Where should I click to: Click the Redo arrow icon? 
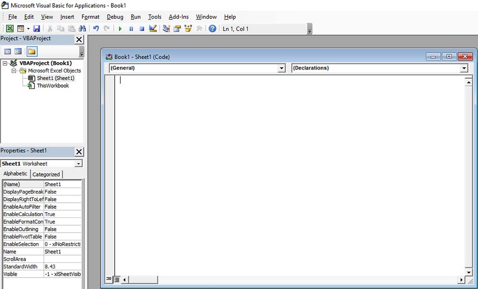107,29
